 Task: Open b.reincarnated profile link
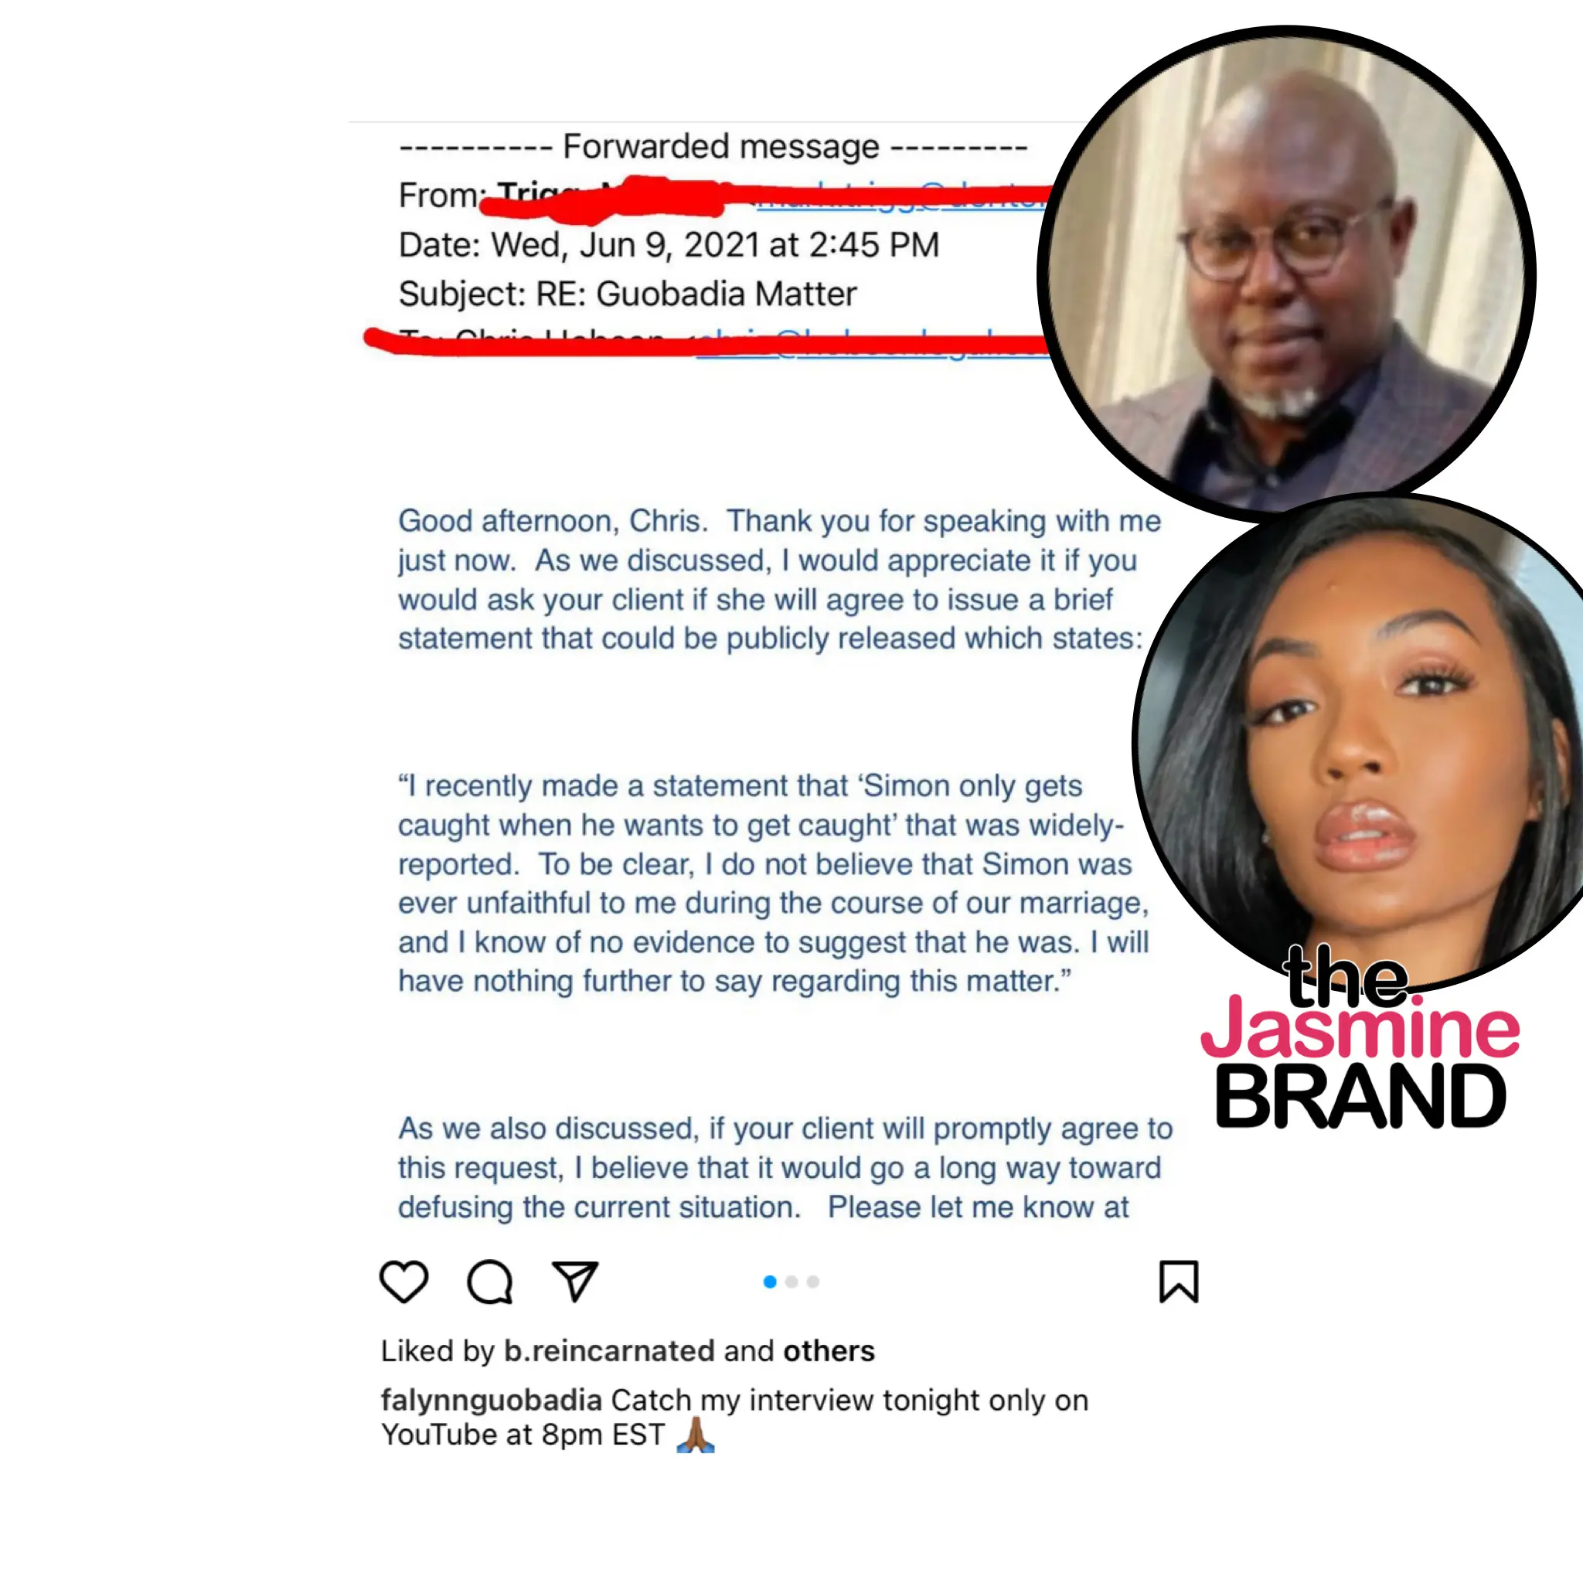(x=609, y=1350)
